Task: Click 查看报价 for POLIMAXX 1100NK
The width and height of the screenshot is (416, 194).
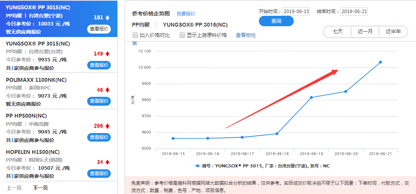Action: [99, 101]
